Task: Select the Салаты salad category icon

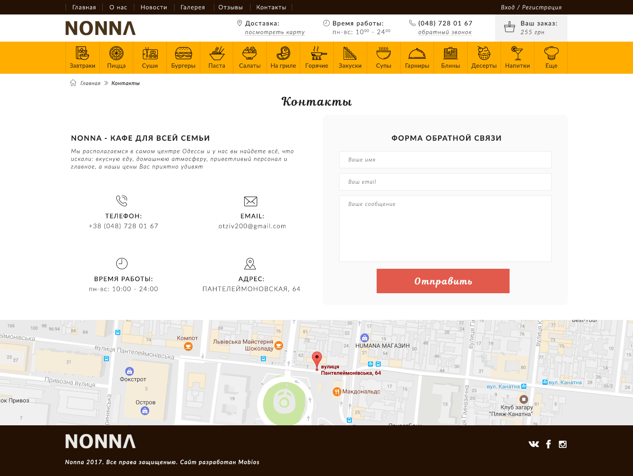Action: (250, 53)
